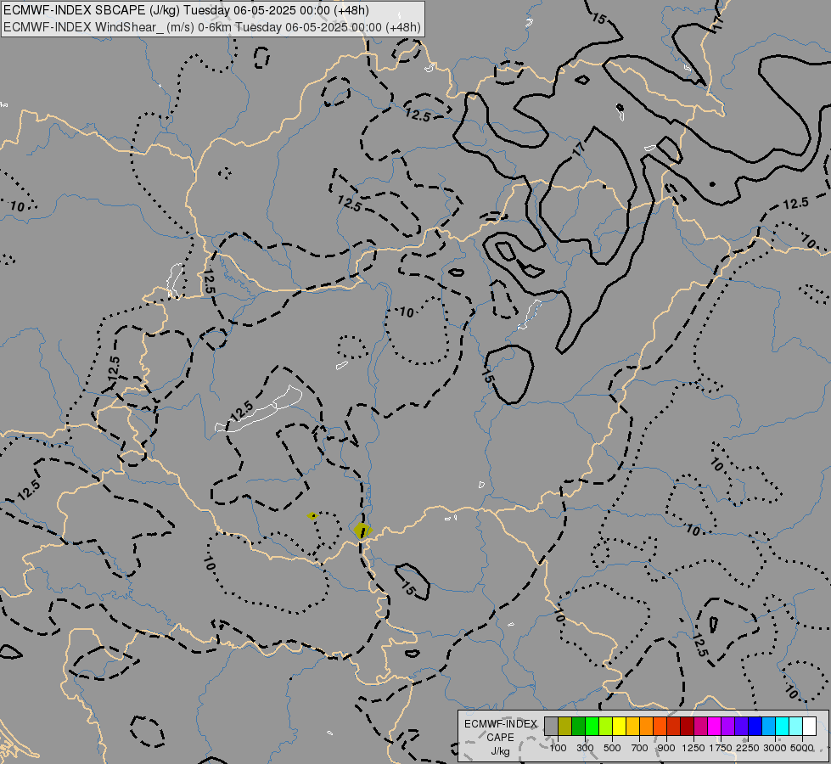Click the olive swatch in CAPE legend

pos(565,727)
